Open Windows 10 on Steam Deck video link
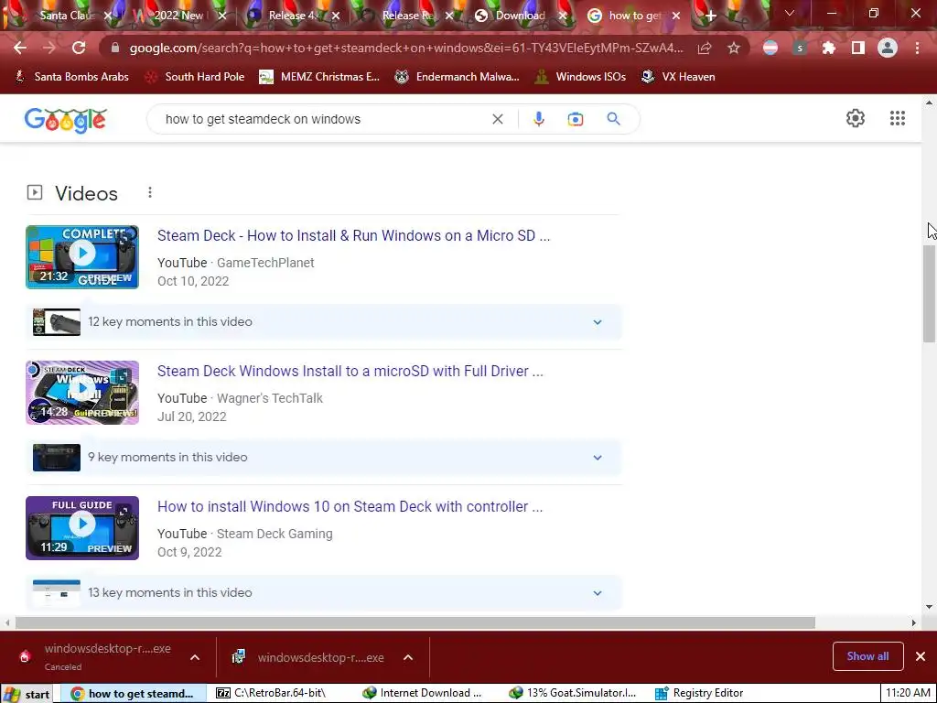The image size is (937, 703). 350,507
